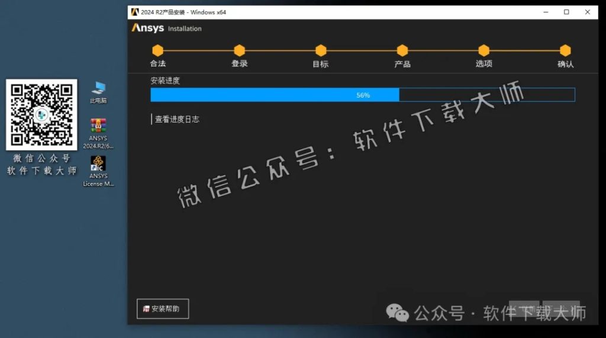Click the 目标 step hexagon

[x=321, y=50]
